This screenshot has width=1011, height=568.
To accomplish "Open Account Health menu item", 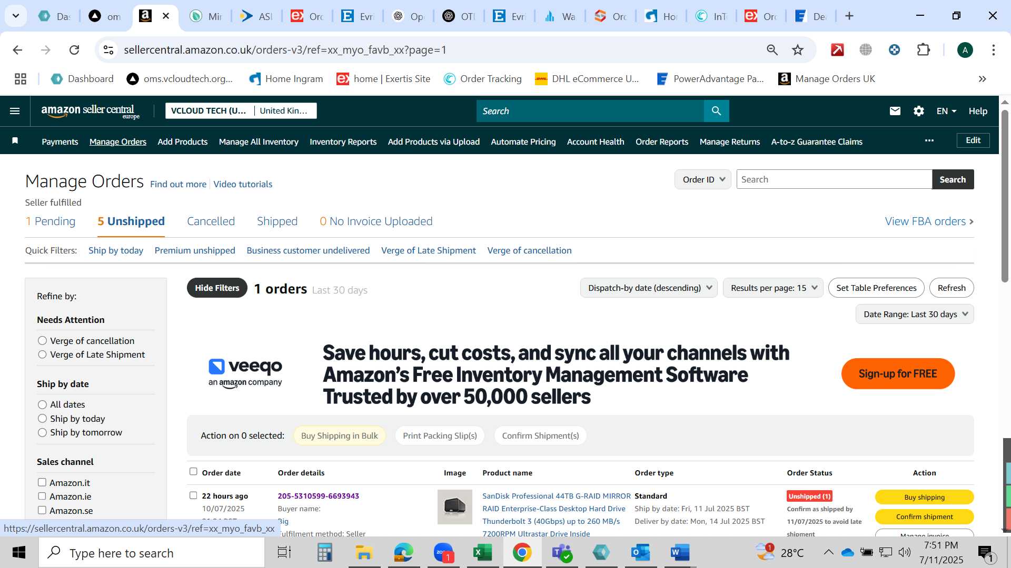I will pos(596,141).
